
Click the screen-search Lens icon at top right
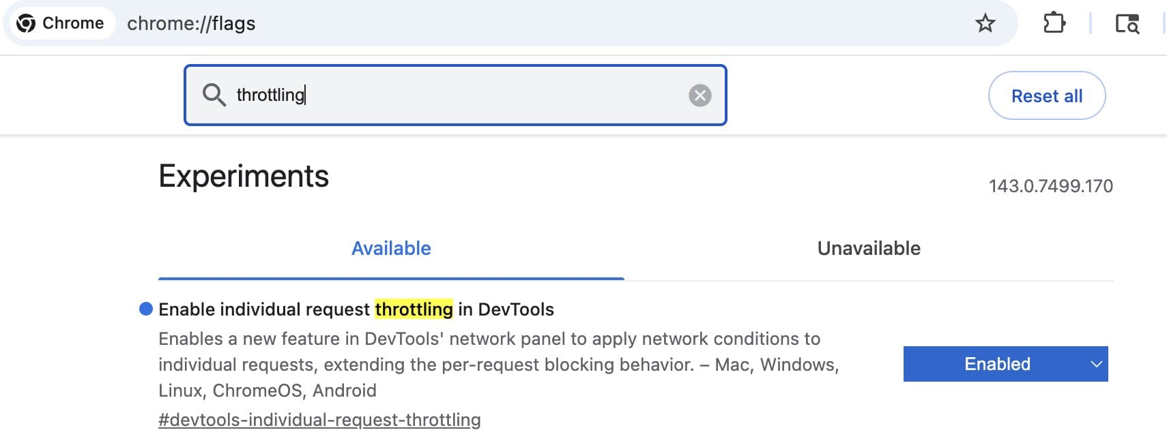[x=1127, y=22]
